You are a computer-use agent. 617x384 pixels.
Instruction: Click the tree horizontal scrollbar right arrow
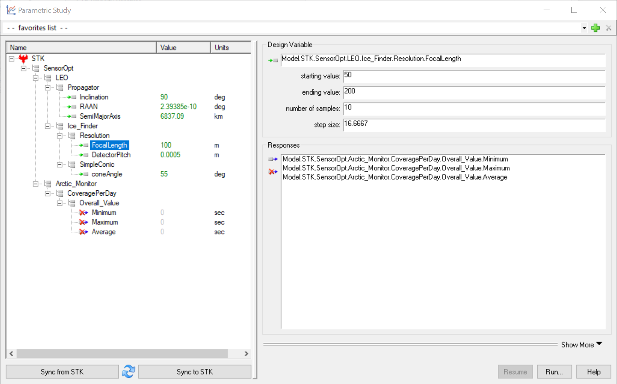coord(246,354)
